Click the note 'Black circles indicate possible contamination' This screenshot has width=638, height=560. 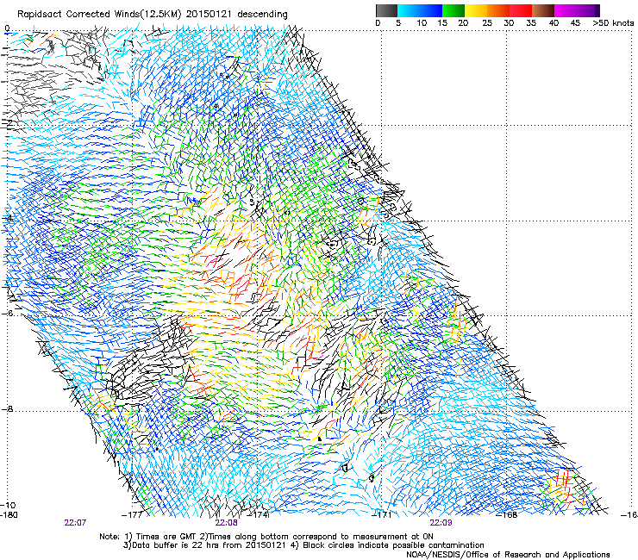tap(393, 545)
